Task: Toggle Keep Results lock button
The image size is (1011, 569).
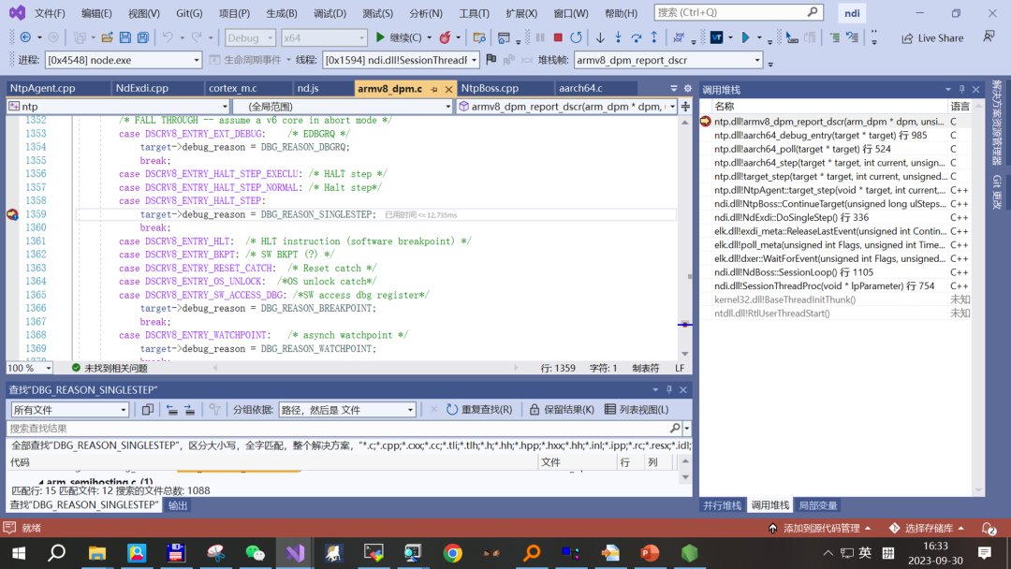Action: [x=562, y=410]
